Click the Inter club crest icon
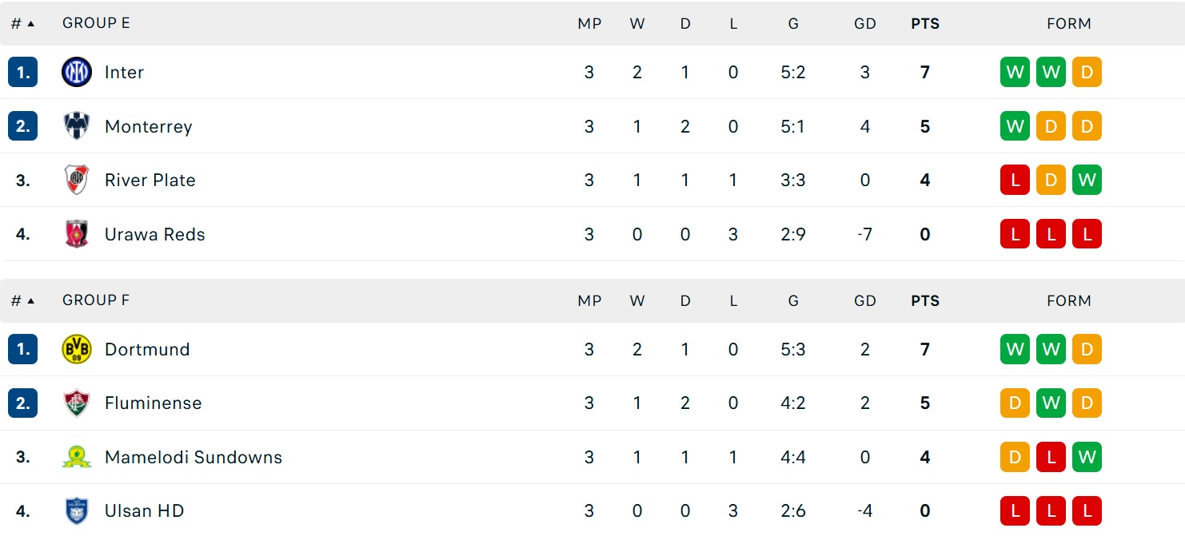1185x536 pixels. coord(77,72)
